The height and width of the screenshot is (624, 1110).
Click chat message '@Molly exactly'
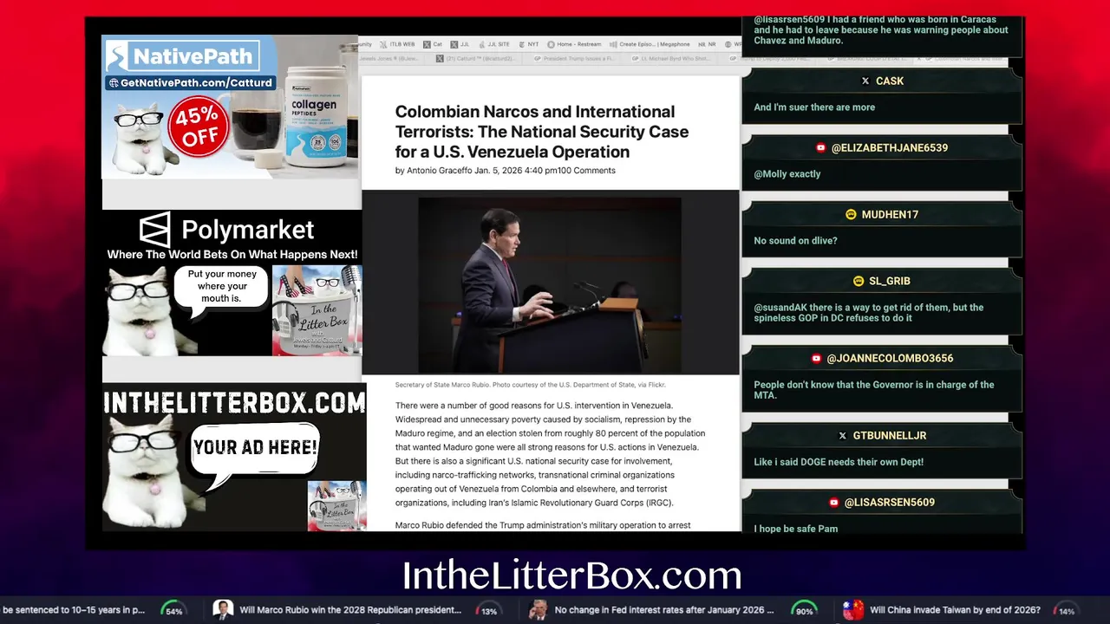(x=787, y=174)
